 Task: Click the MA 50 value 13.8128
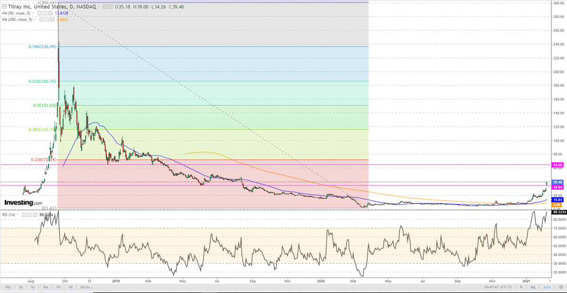61,13
